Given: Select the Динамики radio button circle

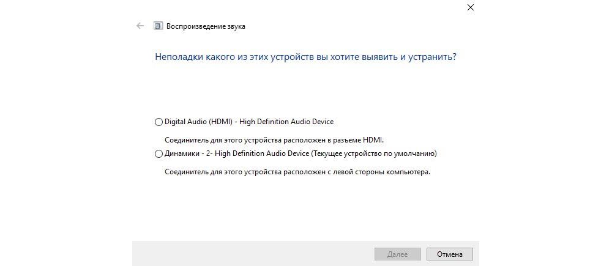Looking at the screenshot, I should (x=159, y=154).
